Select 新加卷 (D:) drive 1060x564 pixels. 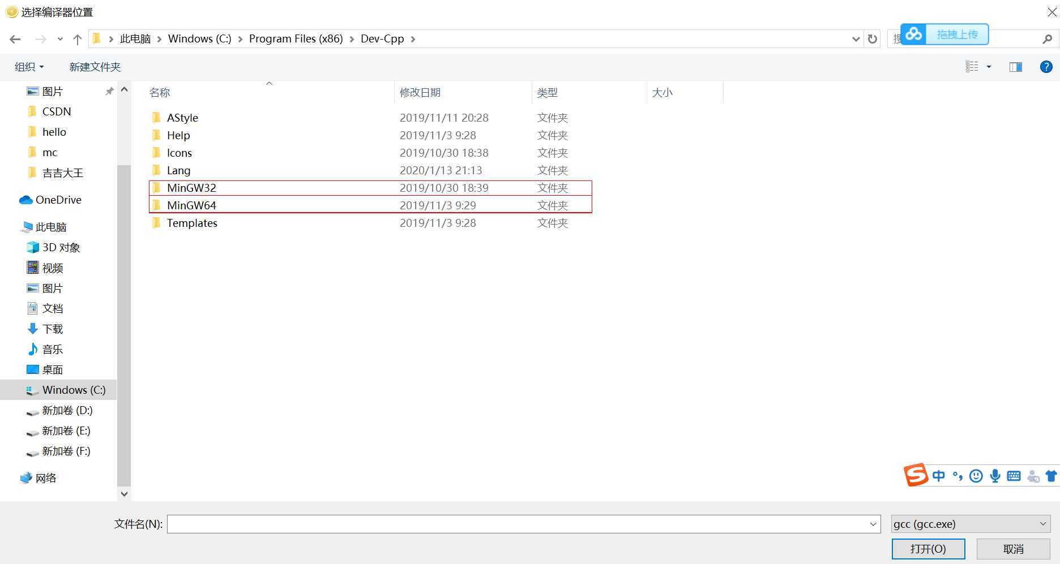tap(67, 410)
